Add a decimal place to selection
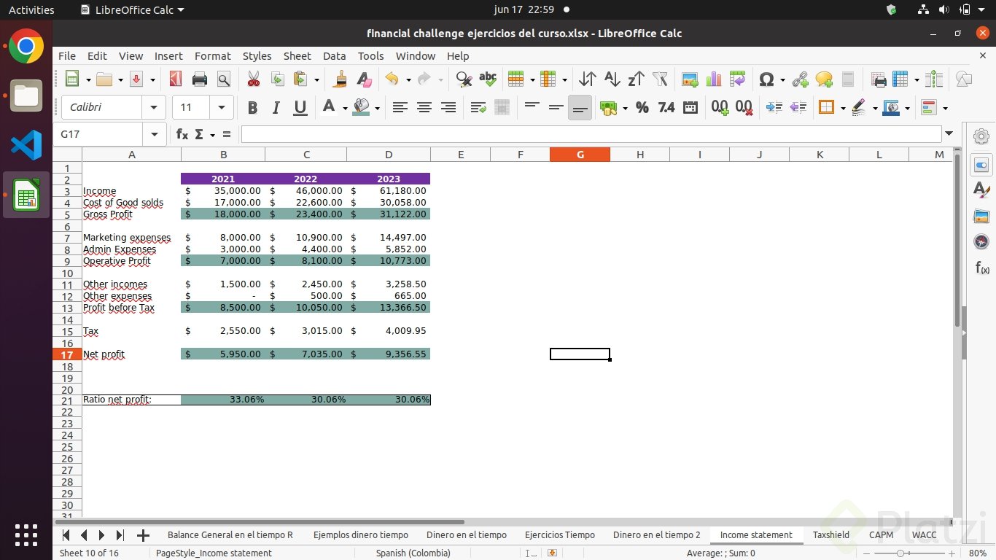 coord(720,107)
